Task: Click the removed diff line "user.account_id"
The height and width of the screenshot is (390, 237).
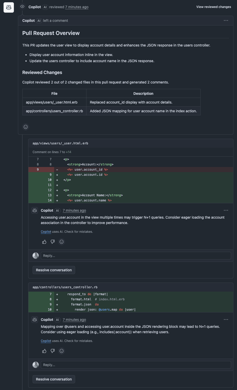Action: click(131, 170)
